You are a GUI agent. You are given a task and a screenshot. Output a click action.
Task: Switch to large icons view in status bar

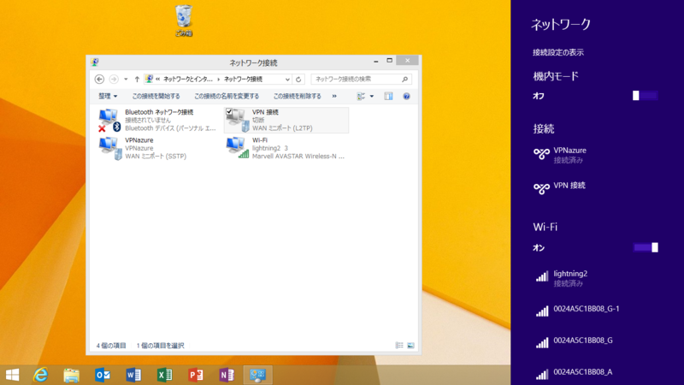pos(410,346)
